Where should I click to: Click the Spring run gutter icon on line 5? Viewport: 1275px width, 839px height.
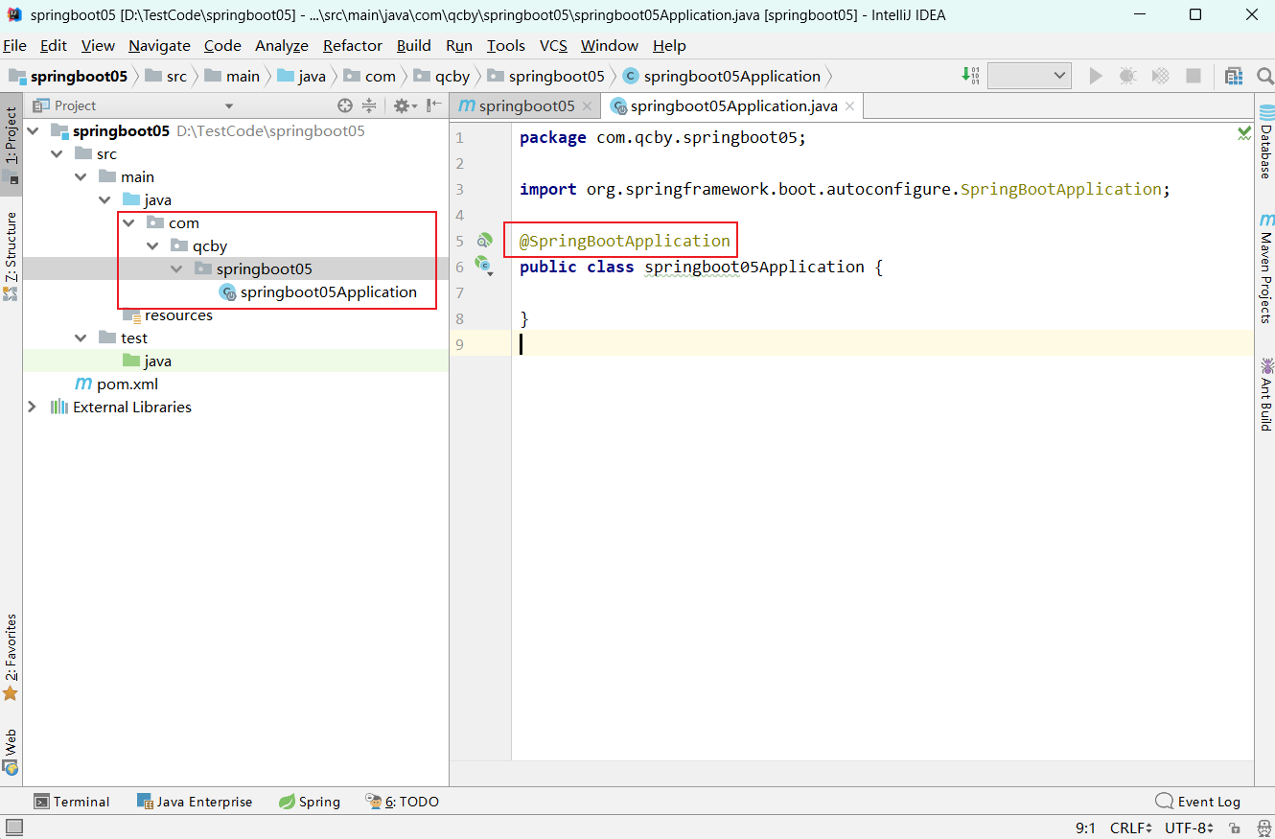484,241
